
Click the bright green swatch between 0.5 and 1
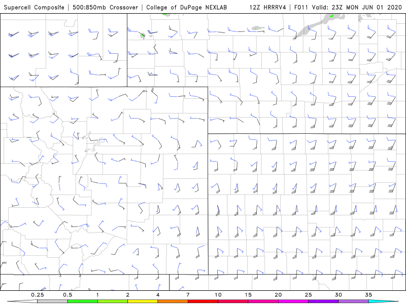tap(83, 301)
